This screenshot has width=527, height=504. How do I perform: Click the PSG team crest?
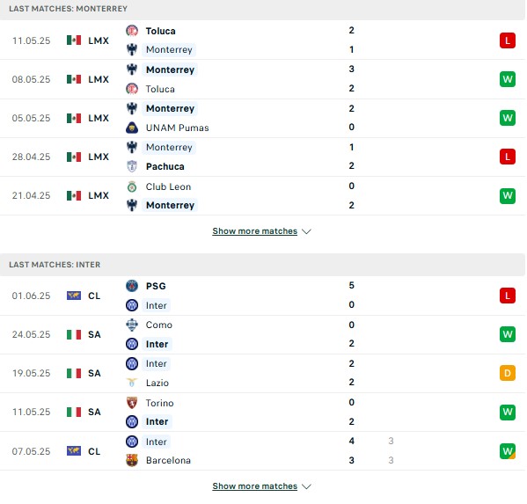(132, 286)
